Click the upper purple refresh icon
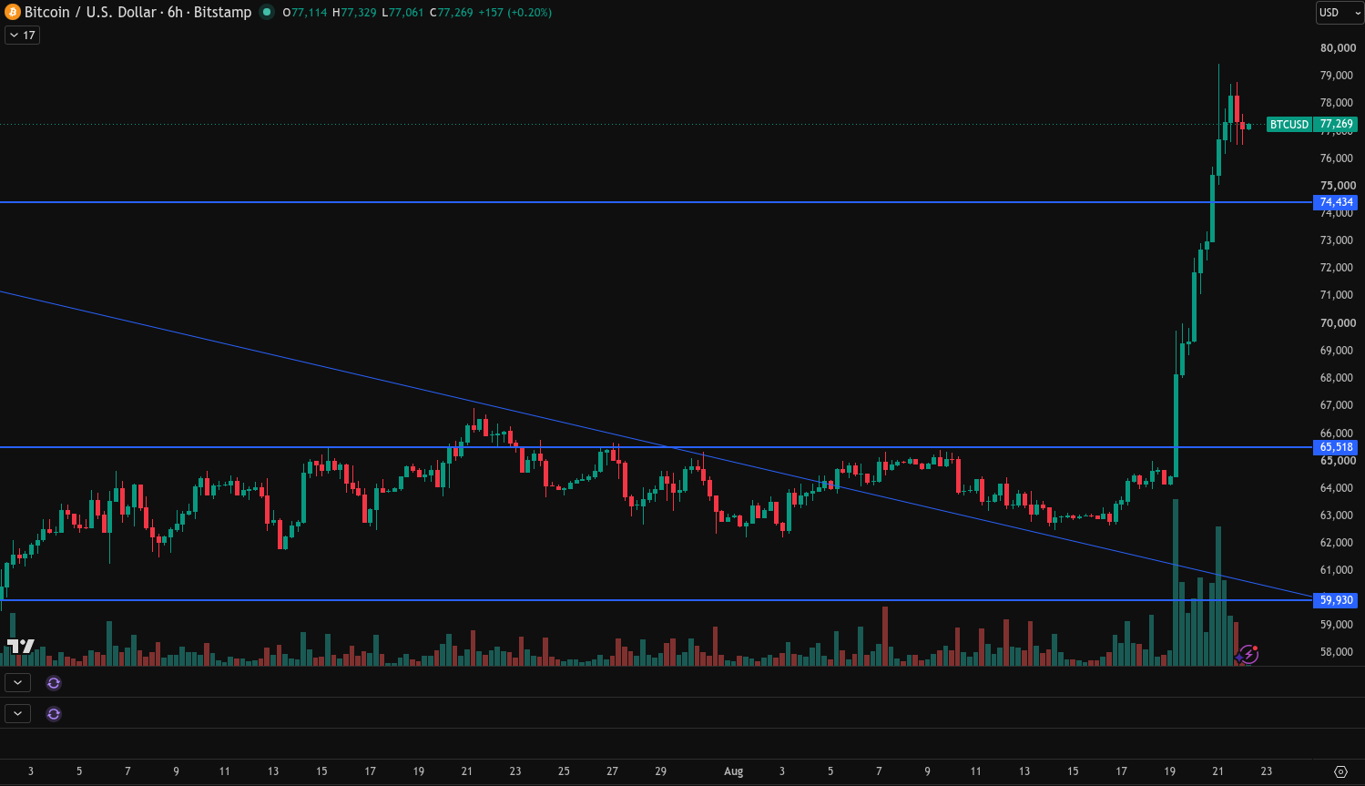 [x=54, y=682]
